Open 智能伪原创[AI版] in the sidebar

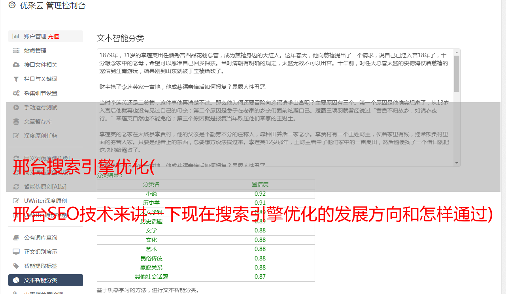coord(45,187)
